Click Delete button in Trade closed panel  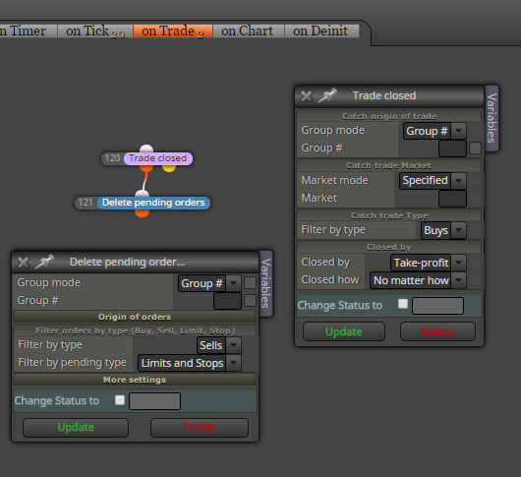coord(437,331)
